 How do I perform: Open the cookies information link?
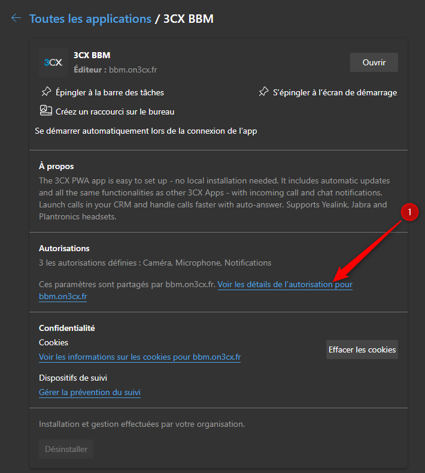[139, 357]
